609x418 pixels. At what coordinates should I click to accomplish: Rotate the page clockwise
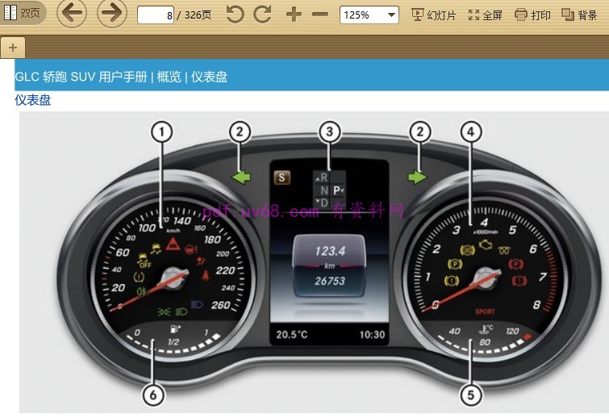pyautogui.click(x=263, y=15)
